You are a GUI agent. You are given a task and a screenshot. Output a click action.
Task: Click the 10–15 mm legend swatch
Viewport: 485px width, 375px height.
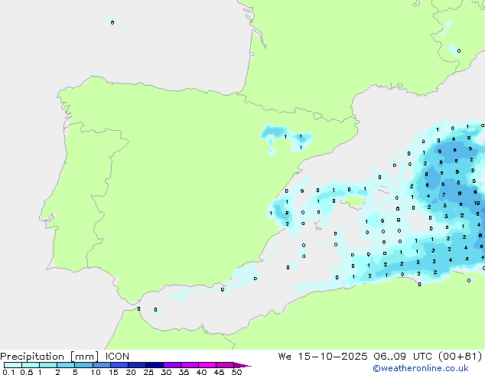101,365
